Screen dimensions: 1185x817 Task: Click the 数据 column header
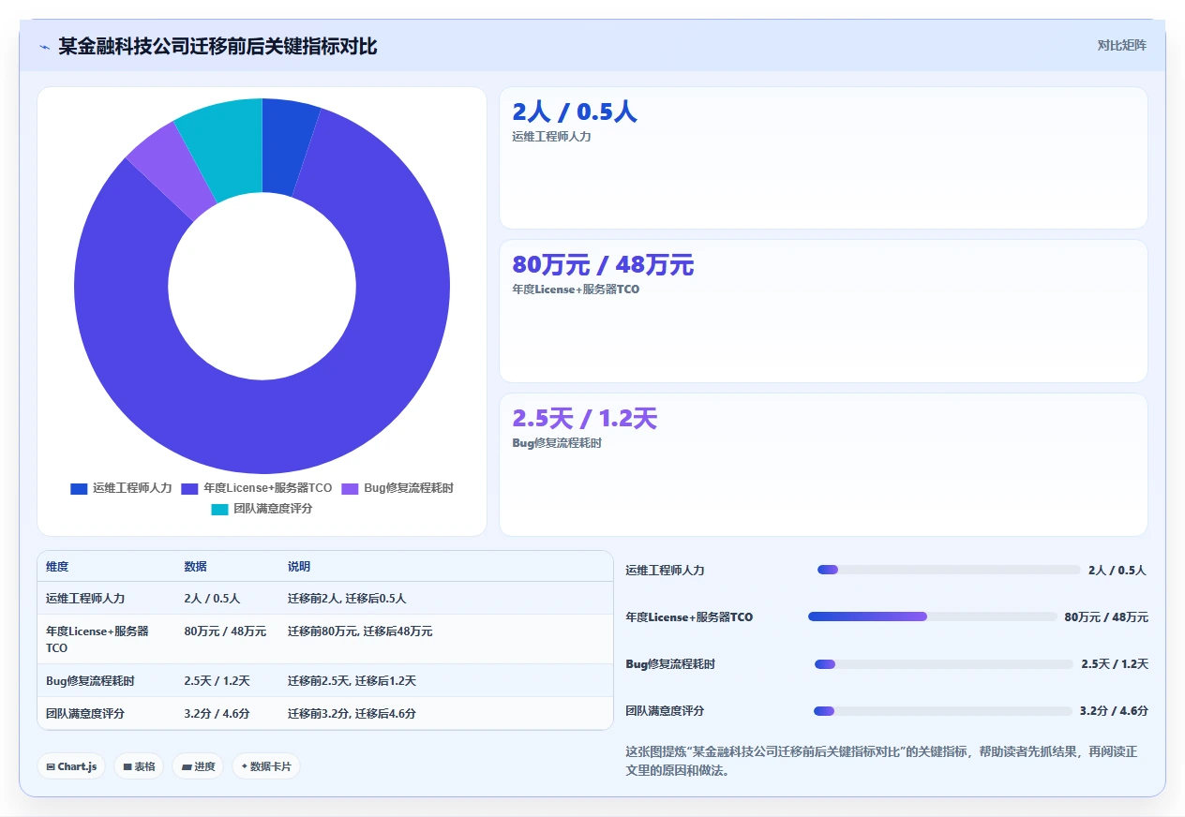click(x=195, y=567)
